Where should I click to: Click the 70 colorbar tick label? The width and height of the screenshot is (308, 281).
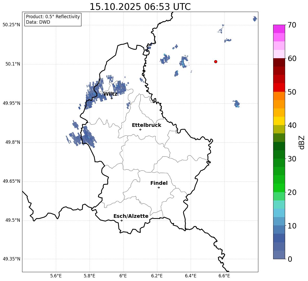coord(292,25)
